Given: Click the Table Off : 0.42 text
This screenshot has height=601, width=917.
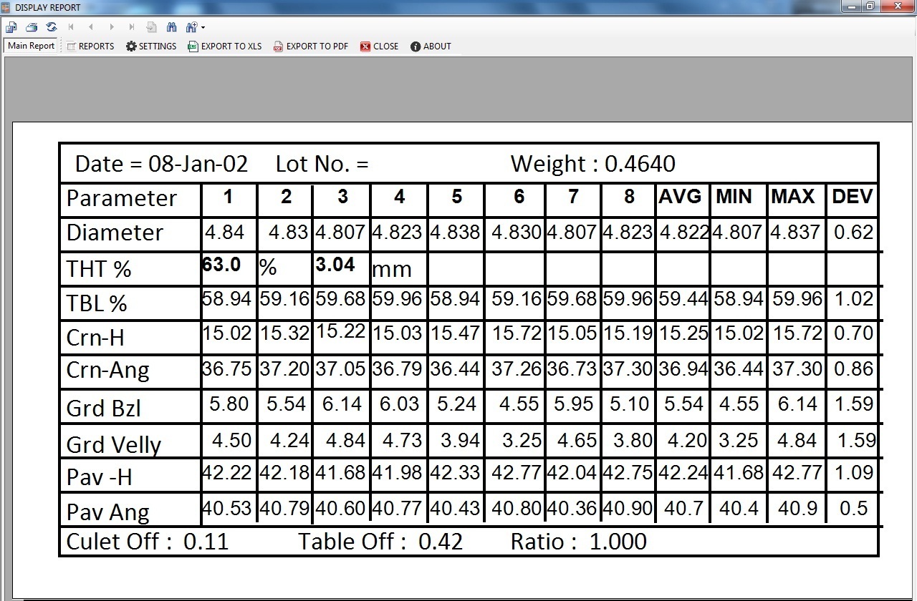Looking at the screenshot, I should (381, 542).
